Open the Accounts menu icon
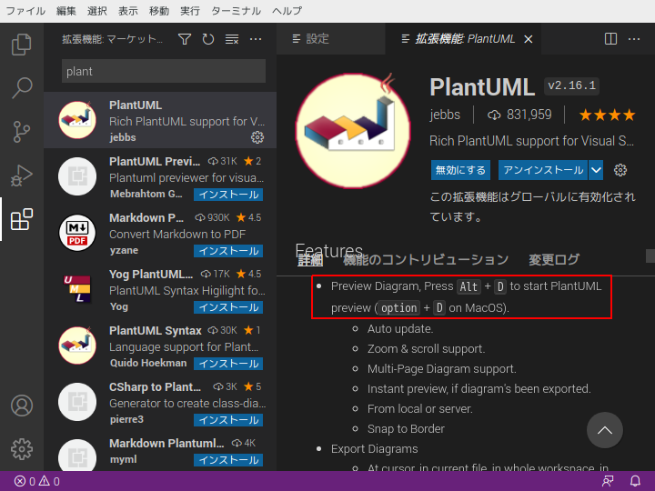This screenshot has width=655, height=491. tap(21, 406)
